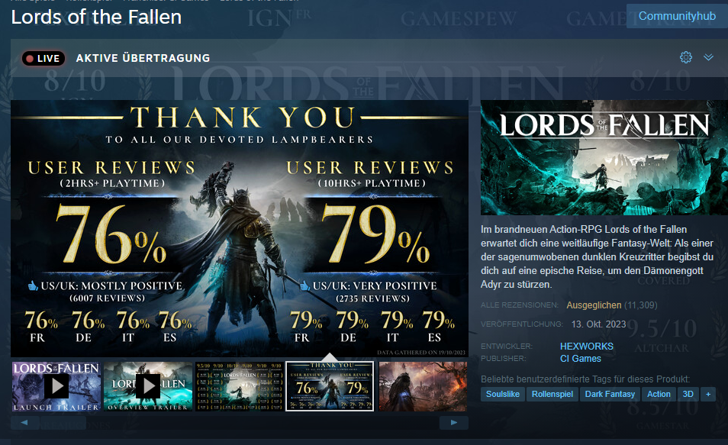Click the plus button to add tags
This screenshot has height=445, width=728.
pos(708,394)
